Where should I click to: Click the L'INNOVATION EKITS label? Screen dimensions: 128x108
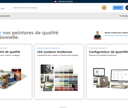(98, 48)
